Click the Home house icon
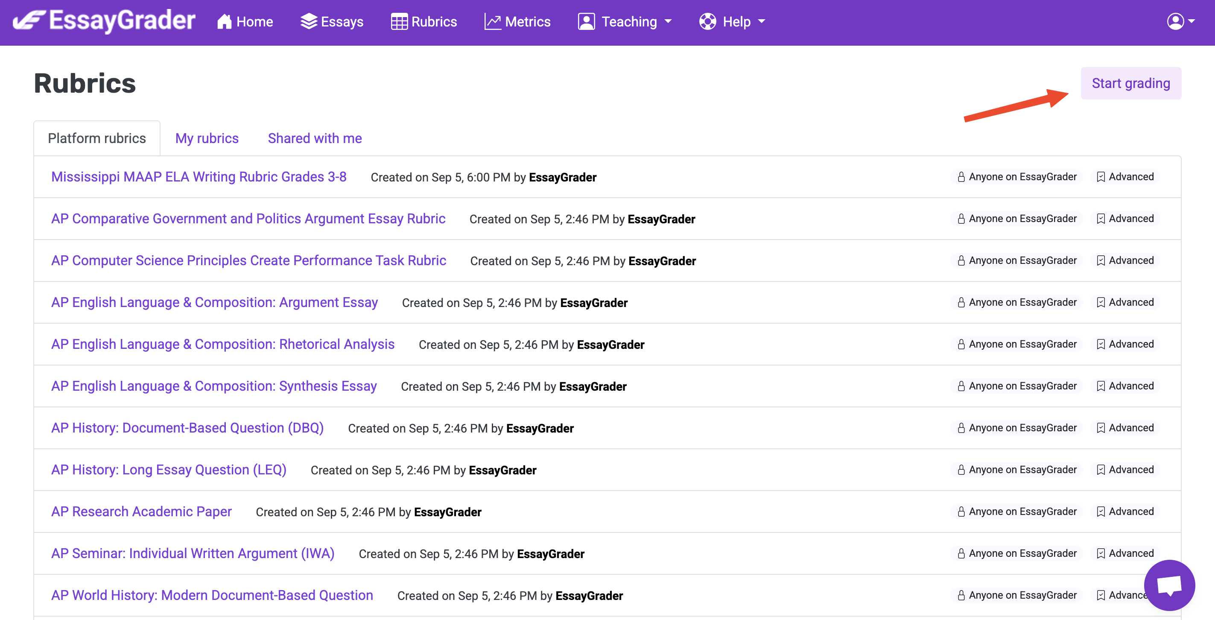 point(225,22)
